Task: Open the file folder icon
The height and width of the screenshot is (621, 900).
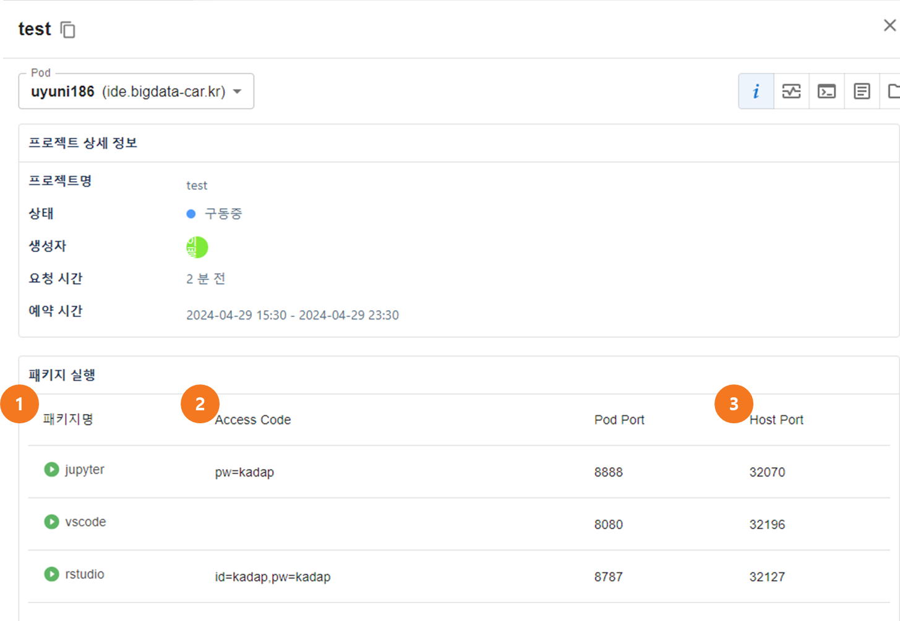Action: [x=893, y=91]
